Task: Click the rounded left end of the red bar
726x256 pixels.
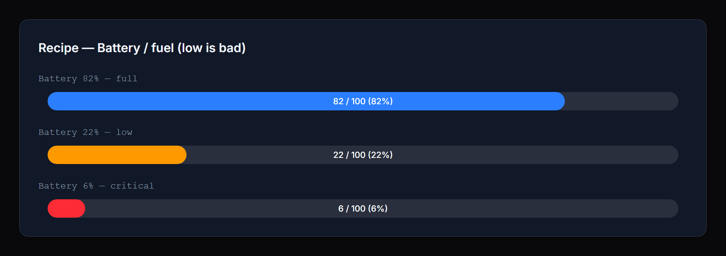Action: tap(52, 208)
